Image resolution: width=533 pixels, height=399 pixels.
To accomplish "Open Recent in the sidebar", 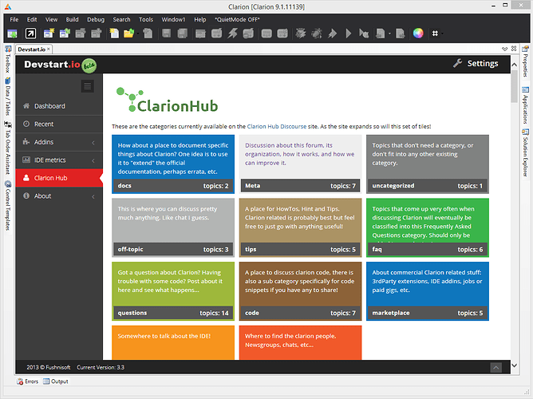I will [x=44, y=124].
